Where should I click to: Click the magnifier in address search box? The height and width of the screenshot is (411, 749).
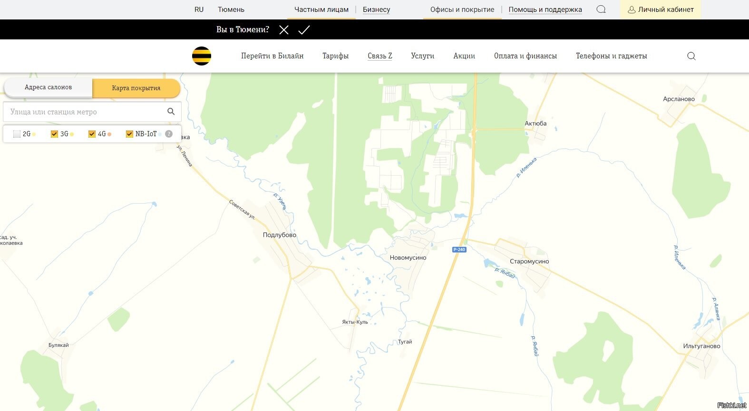pyautogui.click(x=171, y=112)
